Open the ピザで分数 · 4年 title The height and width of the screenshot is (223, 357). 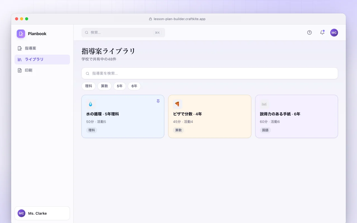pos(187,114)
